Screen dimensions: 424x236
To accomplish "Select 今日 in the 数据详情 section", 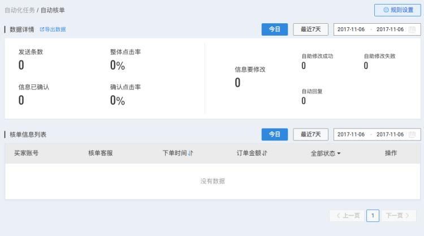I will (275, 29).
